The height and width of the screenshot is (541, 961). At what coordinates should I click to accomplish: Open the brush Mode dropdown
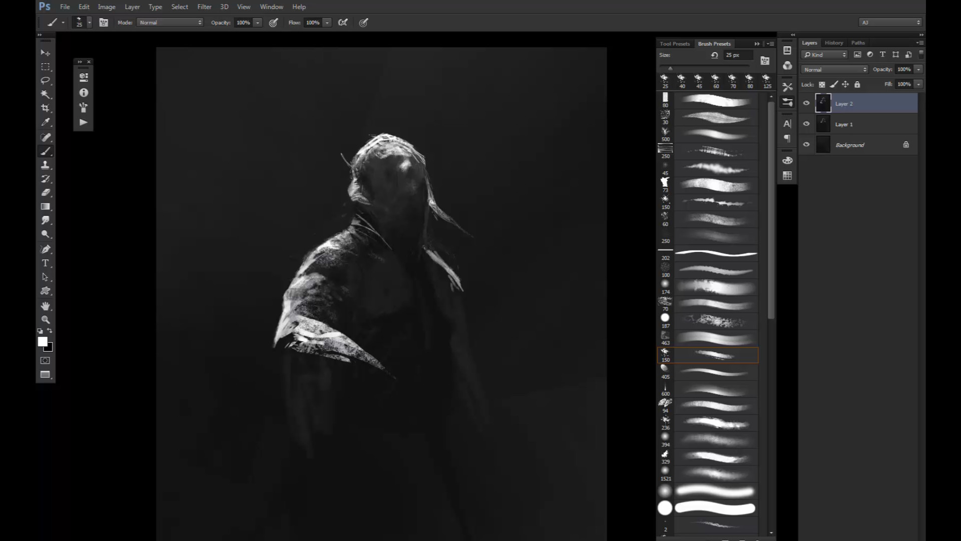[170, 23]
